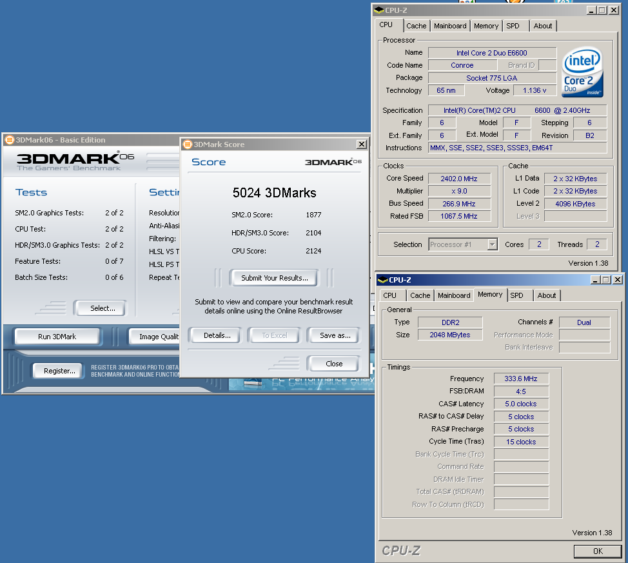Click processor name field Intel Core 2 Duo E6600
The height and width of the screenshot is (563, 628).
pos(492,53)
